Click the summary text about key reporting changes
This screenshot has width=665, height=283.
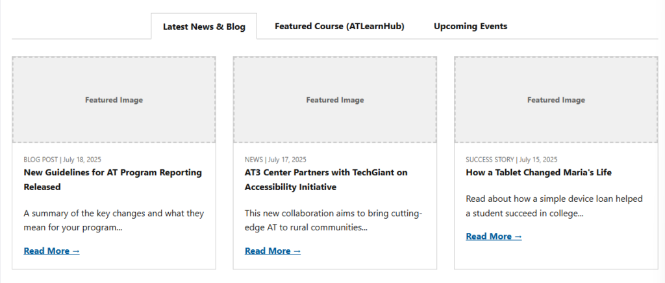point(114,220)
